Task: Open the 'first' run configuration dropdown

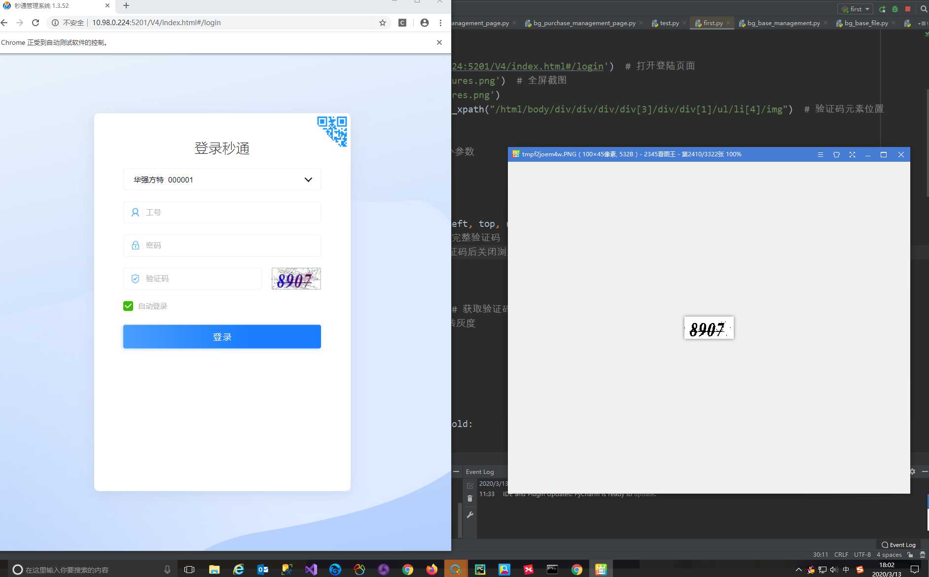Action: (x=856, y=9)
